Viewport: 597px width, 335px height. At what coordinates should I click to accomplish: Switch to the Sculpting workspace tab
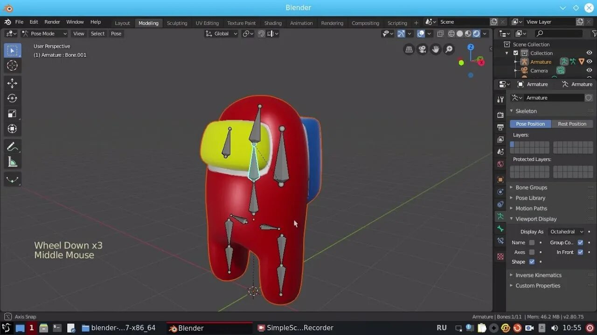click(x=177, y=23)
